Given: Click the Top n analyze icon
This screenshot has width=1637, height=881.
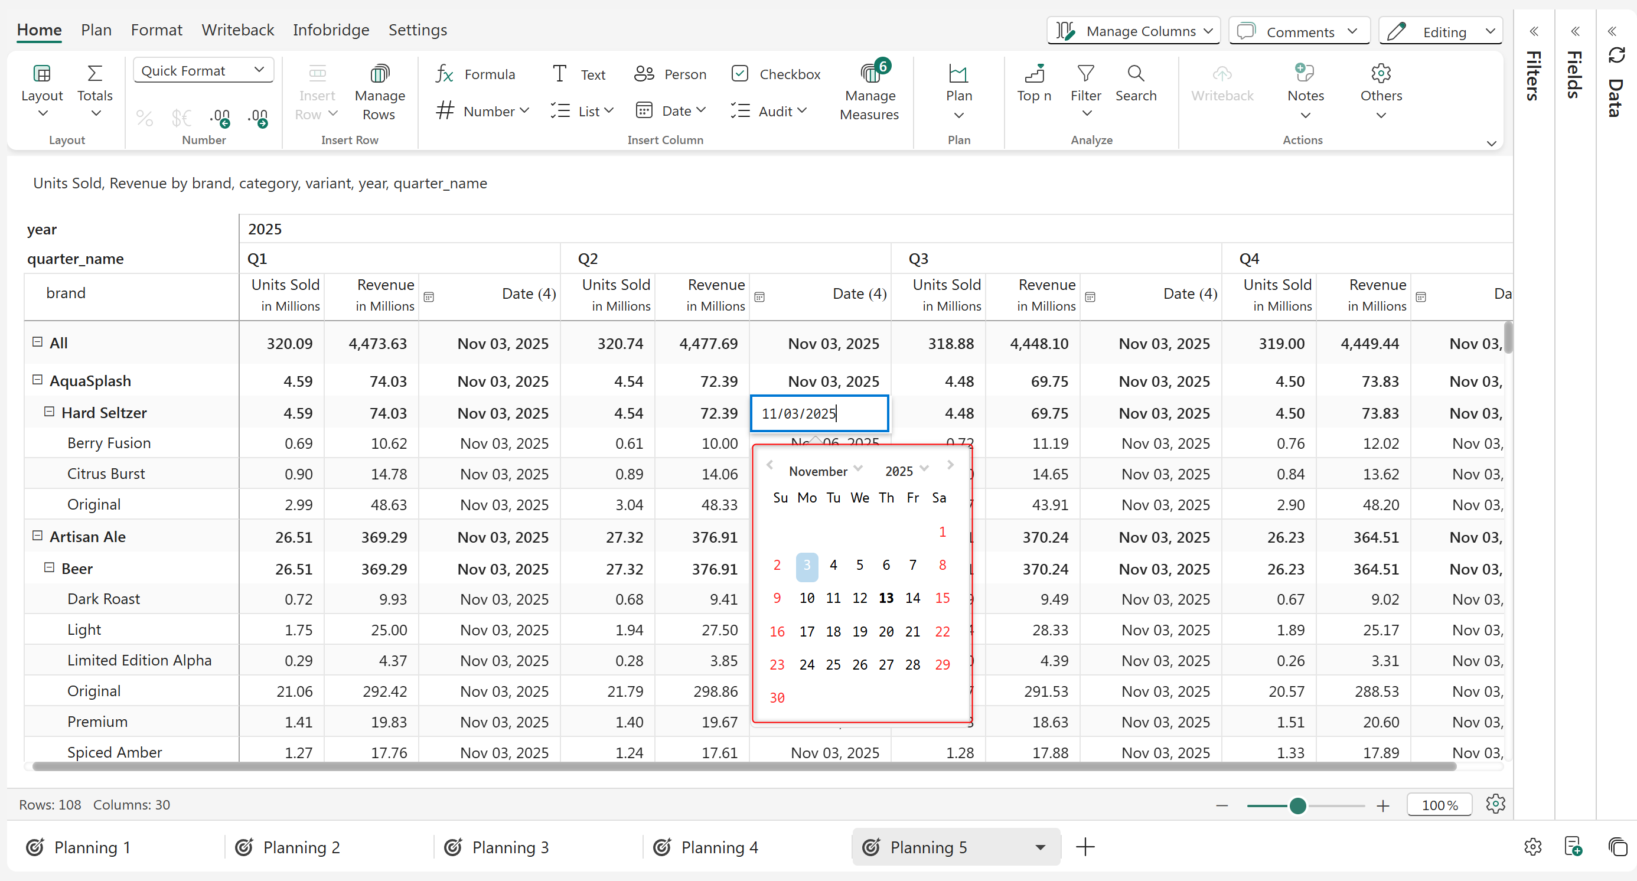Looking at the screenshot, I should click(x=1033, y=74).
